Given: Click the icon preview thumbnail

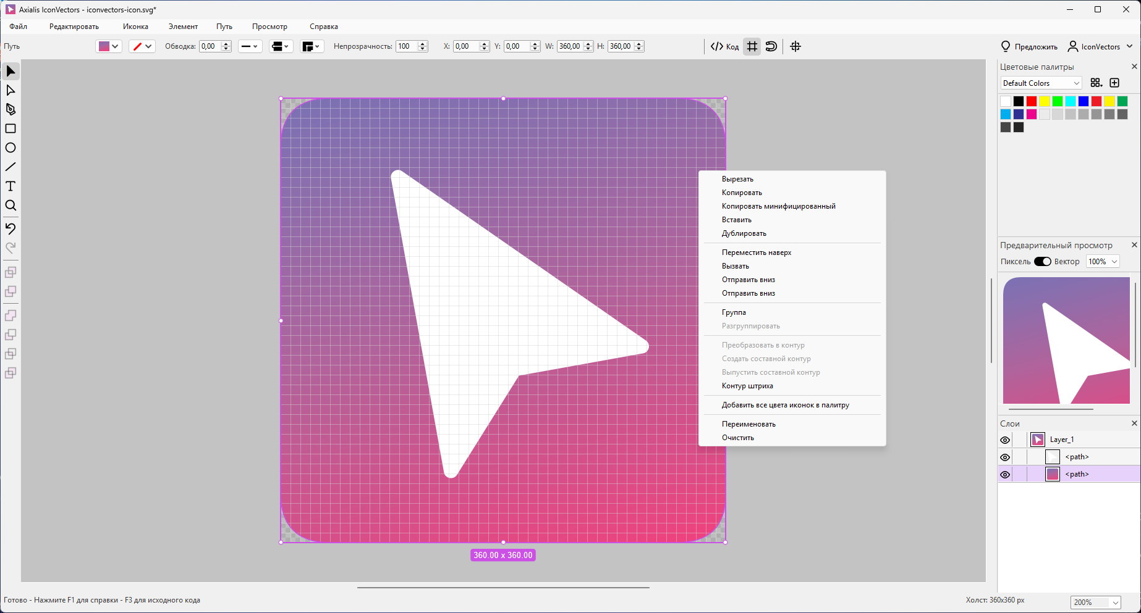Looking at the screenshot, I should point(1066,340).
